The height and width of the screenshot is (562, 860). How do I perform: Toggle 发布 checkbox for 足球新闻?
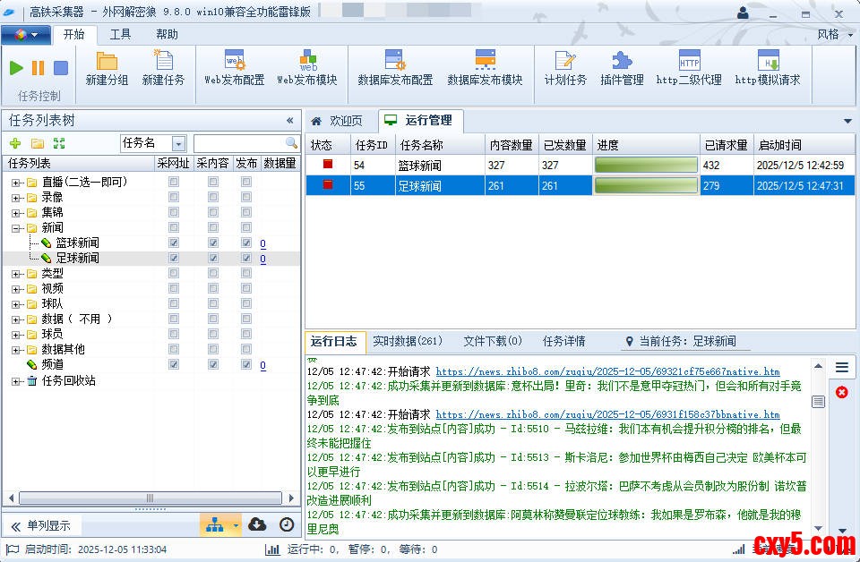coord(246,259)
